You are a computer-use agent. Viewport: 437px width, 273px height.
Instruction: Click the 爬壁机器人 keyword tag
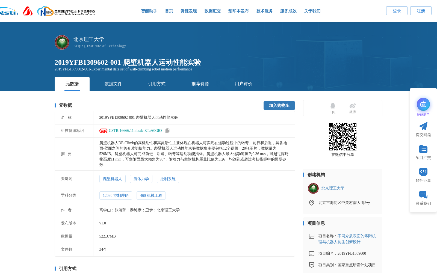113,179
